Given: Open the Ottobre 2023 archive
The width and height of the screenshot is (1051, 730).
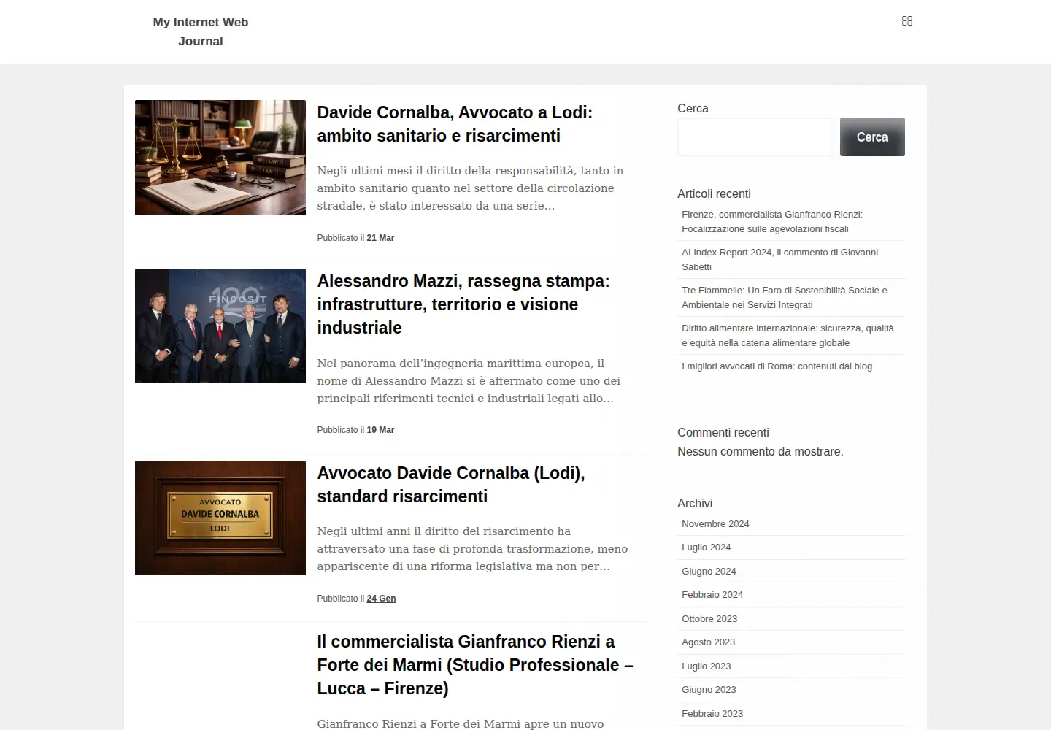Looking at the screenshot, I should pos(709,619).
